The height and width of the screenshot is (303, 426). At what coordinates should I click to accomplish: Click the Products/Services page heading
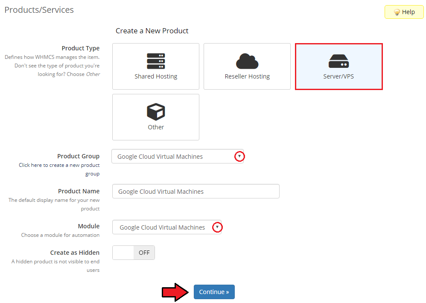39,10
